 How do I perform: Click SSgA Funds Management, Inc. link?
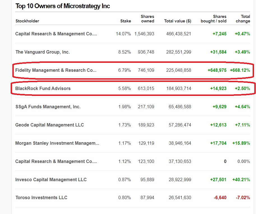pos(48,107)
